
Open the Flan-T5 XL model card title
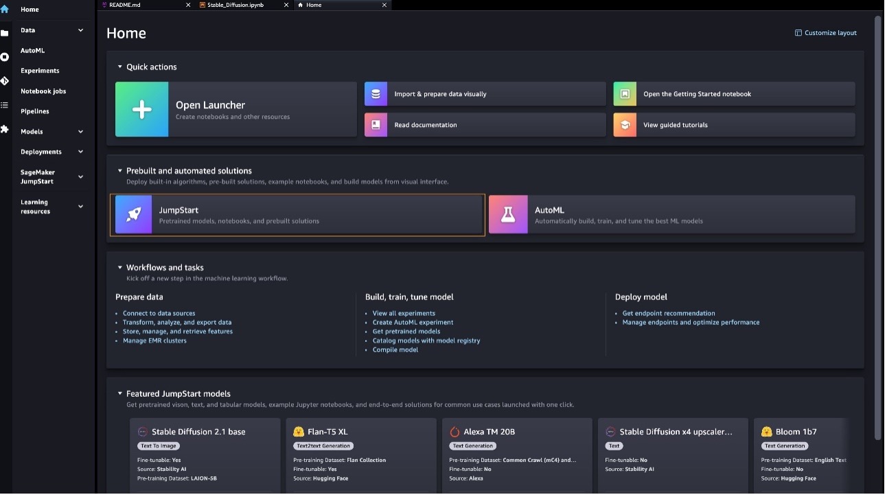pyautogui.click(x=328, y=432)
